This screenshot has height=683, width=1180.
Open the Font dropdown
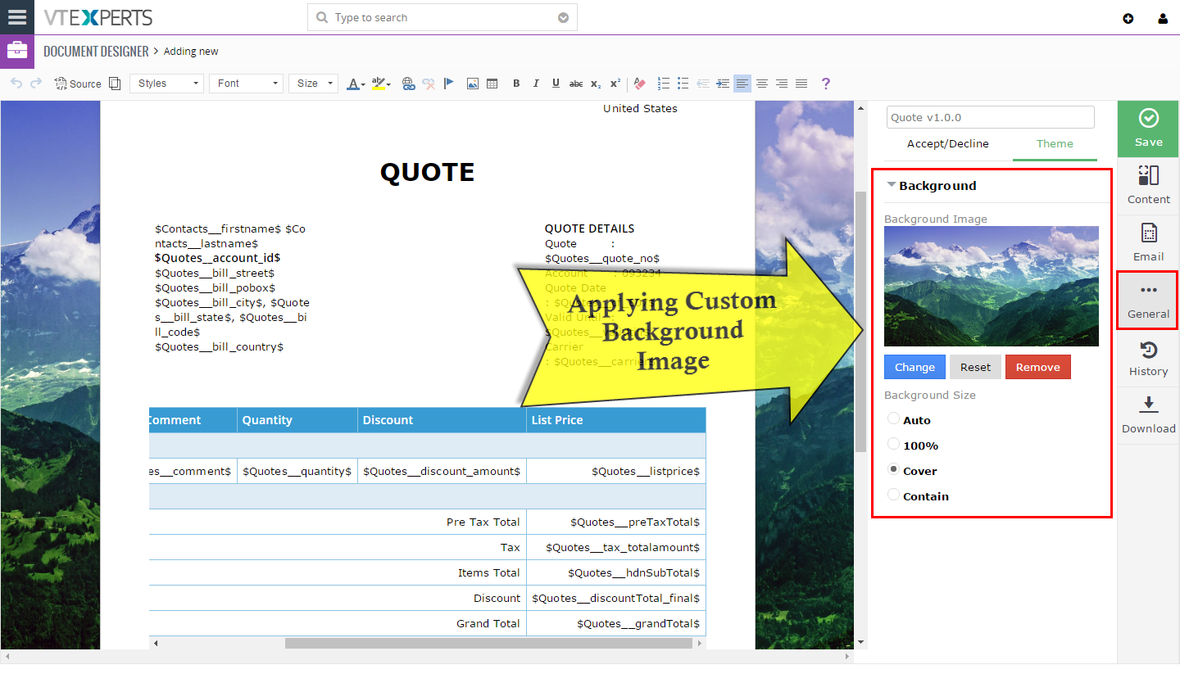click(x=247, y=84)
